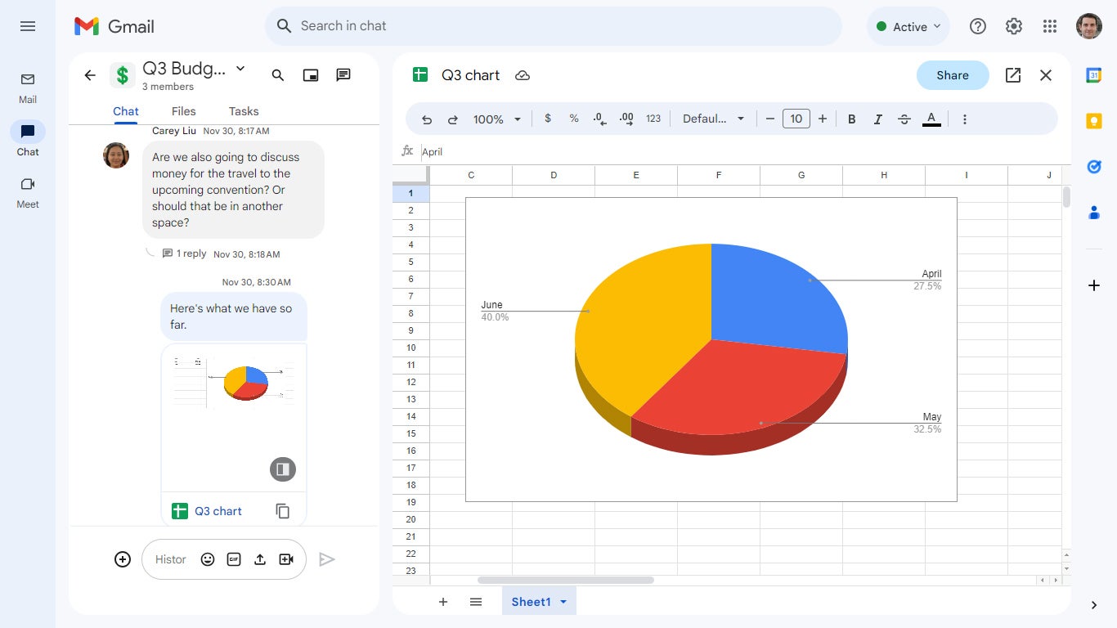The image size is (1117, 628).
Task: Open the thread panel icon
Action: [343, 75]
